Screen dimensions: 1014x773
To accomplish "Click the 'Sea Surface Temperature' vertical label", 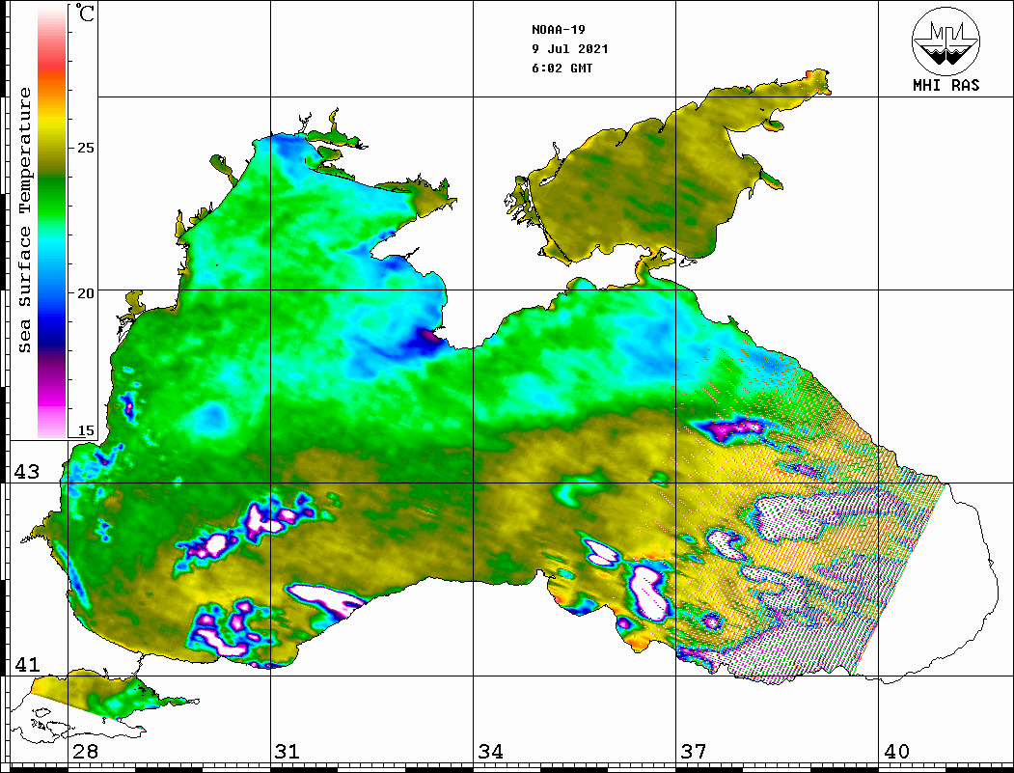I will pyautogui.click(x=24, y=221).
